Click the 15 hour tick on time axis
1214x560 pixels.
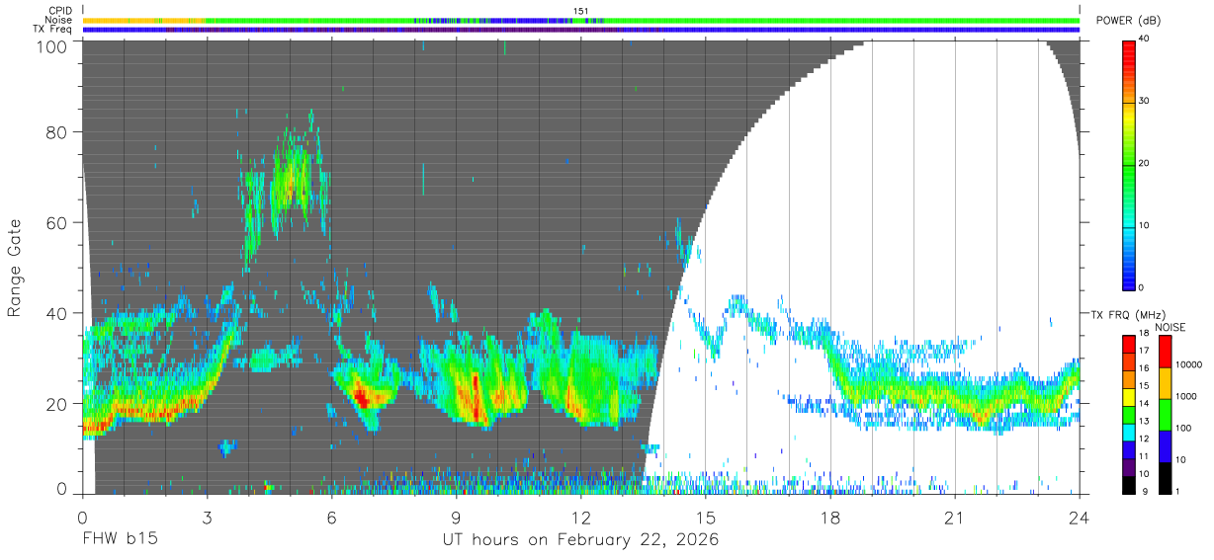tap(706, 518)
